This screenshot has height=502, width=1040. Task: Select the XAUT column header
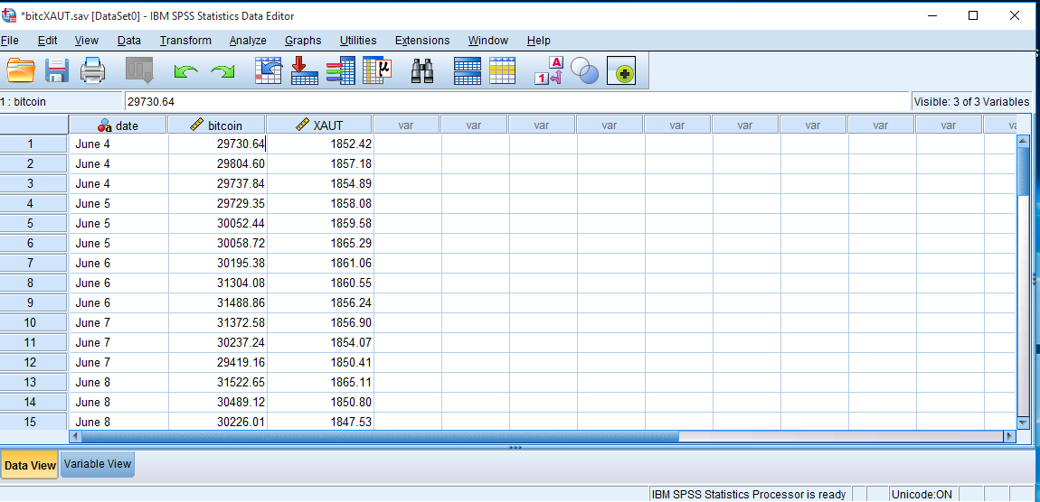click(320, 125)
